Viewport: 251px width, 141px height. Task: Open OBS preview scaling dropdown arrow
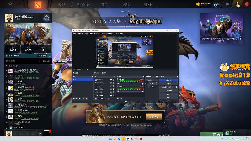click(x=88, y=70)
